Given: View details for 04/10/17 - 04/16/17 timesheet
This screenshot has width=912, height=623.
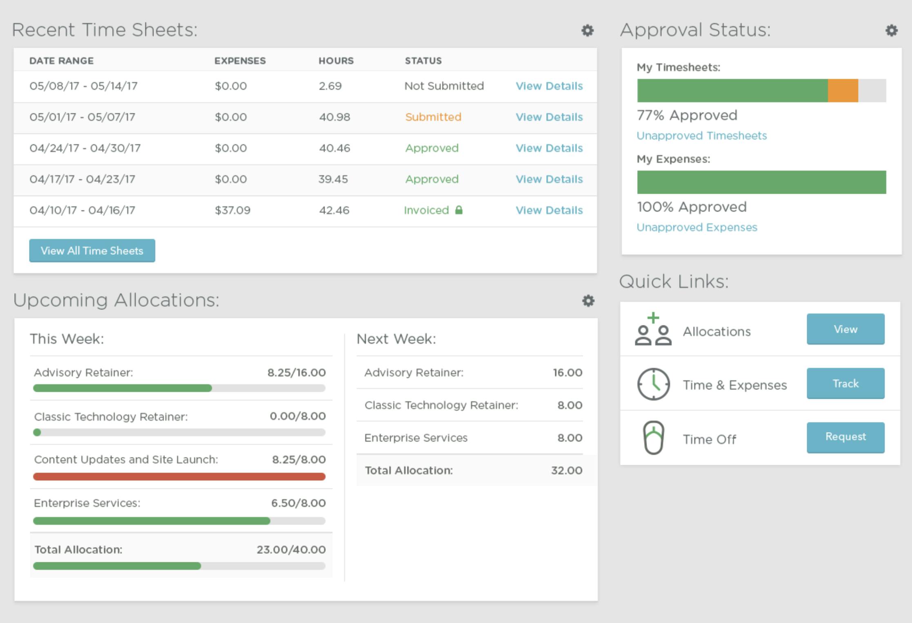Looking at the screenshot, I should (x=549, y=210).
